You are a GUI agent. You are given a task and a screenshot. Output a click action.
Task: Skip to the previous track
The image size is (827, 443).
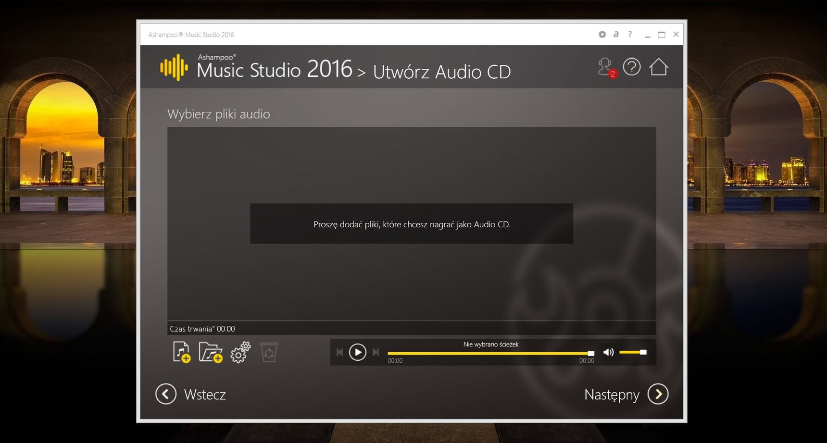coord(339,352)
